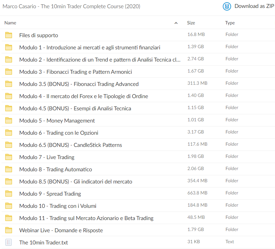The height and width of the screenshot is (249, 275).
Task: Click folder icon for Modulo 11 Beta Trading
Action: (x=9, y=218)
